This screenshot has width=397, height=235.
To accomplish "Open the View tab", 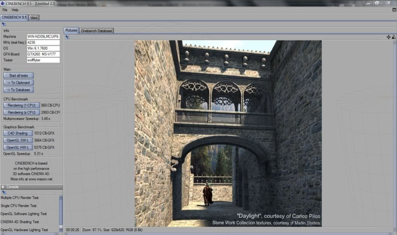I will pyautogui.click(x=34, y=17).
